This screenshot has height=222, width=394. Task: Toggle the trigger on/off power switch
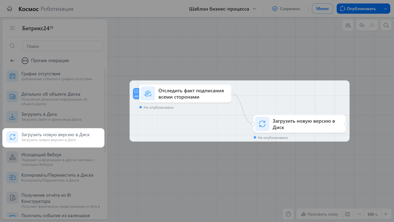(136, 94)
